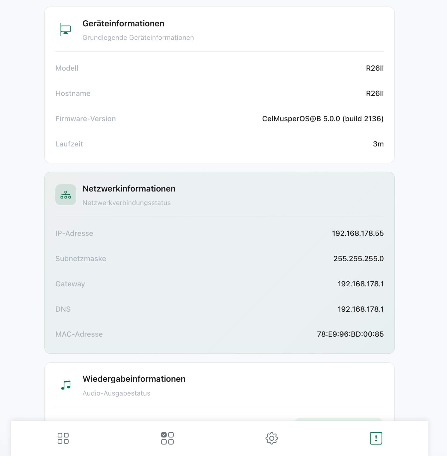
Task: Open the four-squares dashboard tab
Action: click(63, 438)
